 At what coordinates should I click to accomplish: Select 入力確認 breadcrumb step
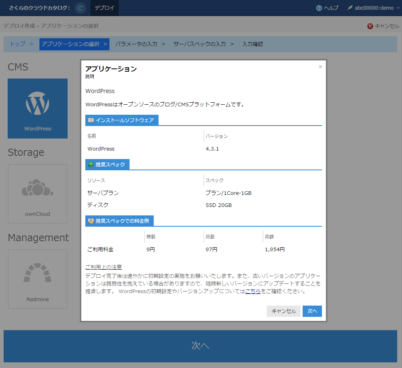253,44
